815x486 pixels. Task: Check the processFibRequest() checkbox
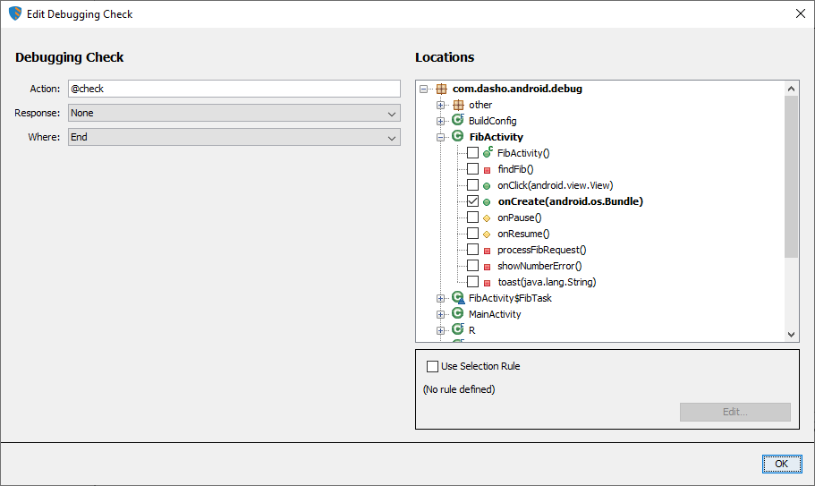pos(472,250)
